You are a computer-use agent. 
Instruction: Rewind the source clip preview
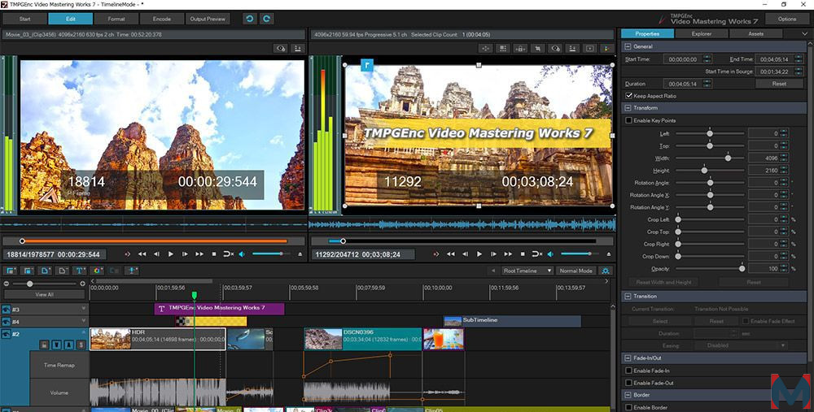142,254
